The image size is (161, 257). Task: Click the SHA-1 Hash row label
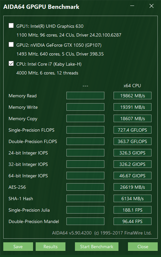coord(21,199)
